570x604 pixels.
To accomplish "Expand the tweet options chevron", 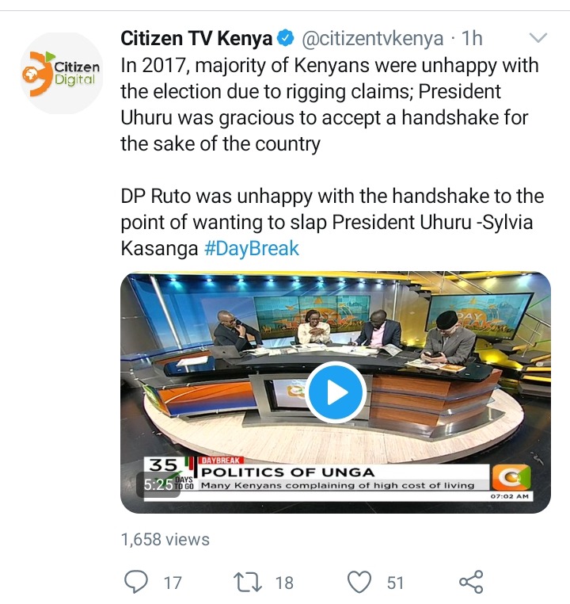I will (538, 38).
